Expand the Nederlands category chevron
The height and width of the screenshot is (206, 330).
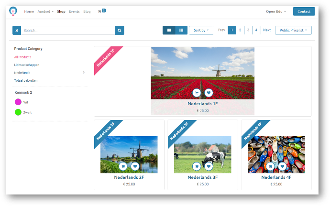(x=84, y=72)
